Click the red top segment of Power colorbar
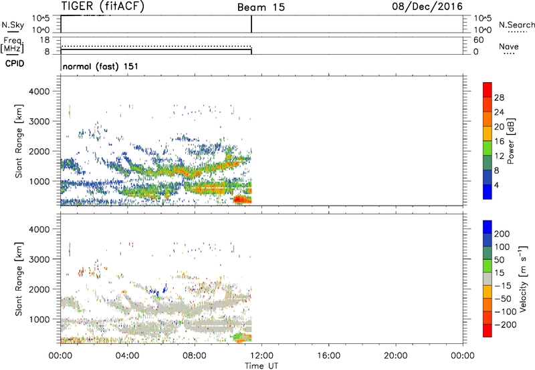535x370 pixels. [488, 89]
